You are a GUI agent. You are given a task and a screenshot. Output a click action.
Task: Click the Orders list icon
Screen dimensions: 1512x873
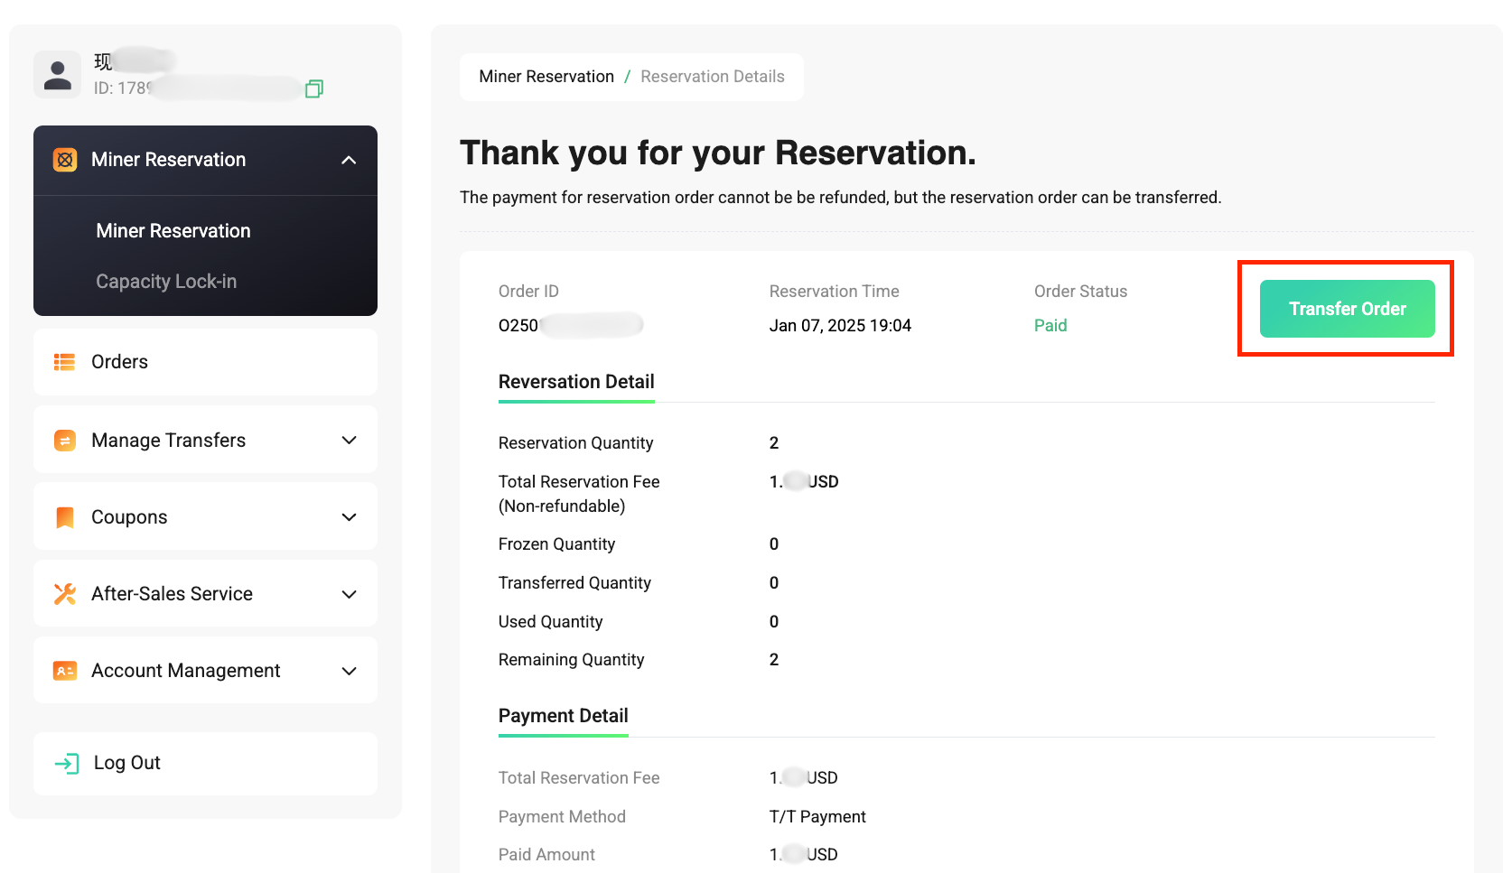click(x=65, y=362)
